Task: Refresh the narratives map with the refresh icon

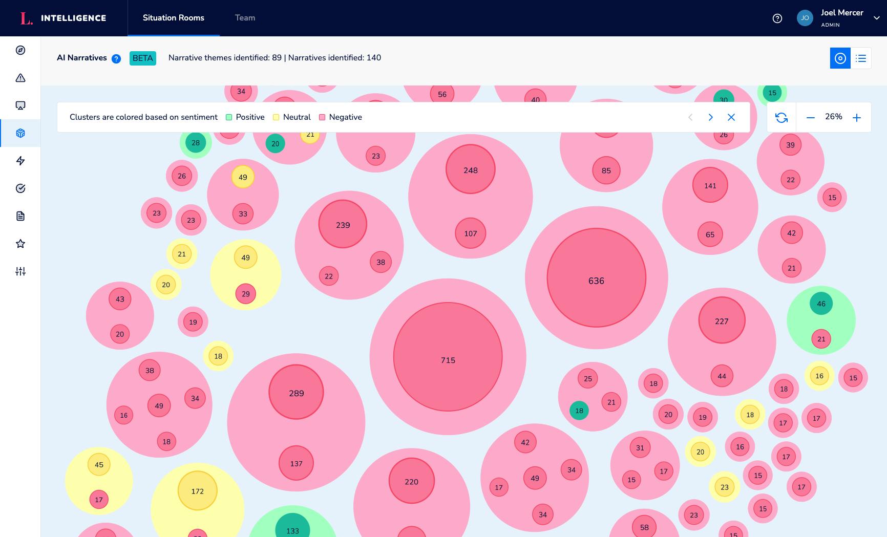Action: pyautogui.click(x=781, y=117)
